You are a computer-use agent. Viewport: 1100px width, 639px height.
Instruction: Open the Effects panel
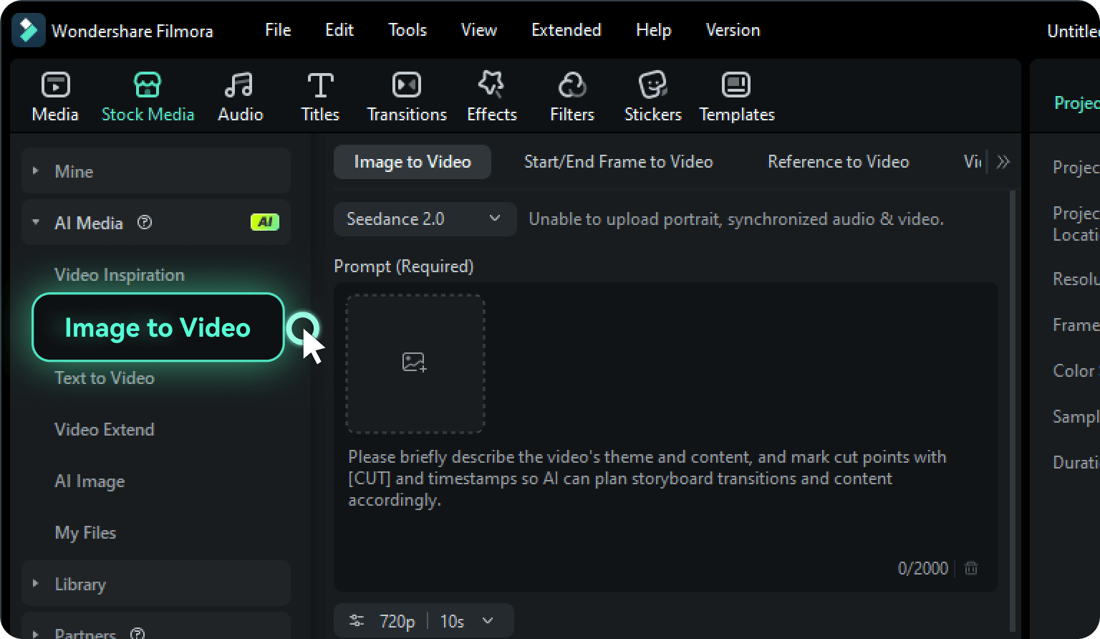coord(491,95)
